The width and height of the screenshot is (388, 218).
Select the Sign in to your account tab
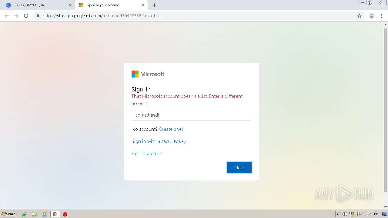(x=111, y=5)
